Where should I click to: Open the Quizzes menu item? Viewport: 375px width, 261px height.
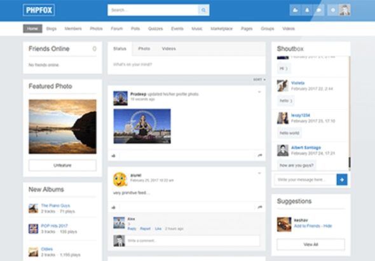[156, 29]
